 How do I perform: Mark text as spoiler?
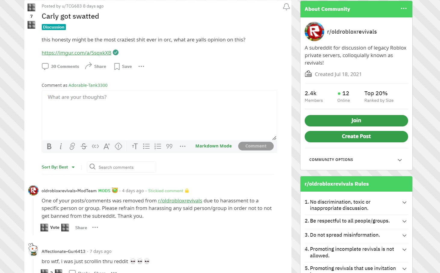(118, 146)
